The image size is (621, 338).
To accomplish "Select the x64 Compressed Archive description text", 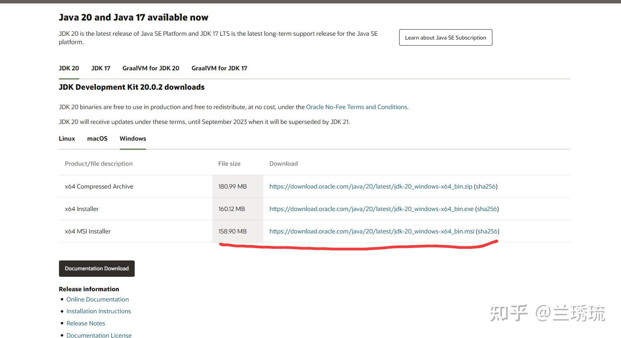I will [99, 187].
